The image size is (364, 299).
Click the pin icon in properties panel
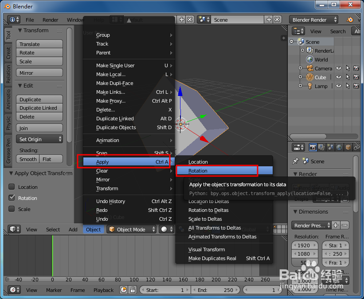tap(296, 161)
